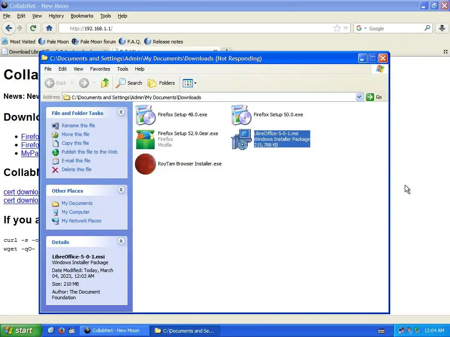This screenshot has height=337, width=450.
Task: Click Publish this file to the Web
Action: 89,152
